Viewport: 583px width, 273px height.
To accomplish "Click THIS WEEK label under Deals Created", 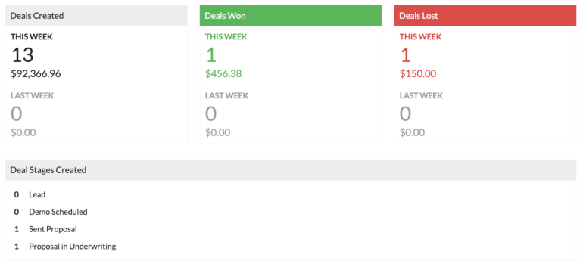I will coord(32,37).
